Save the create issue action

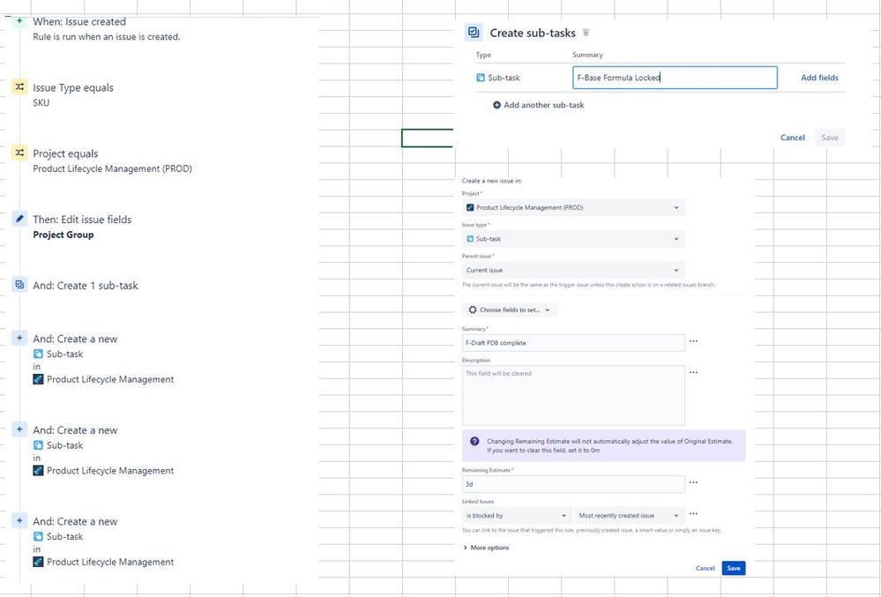tap(734, 568)
